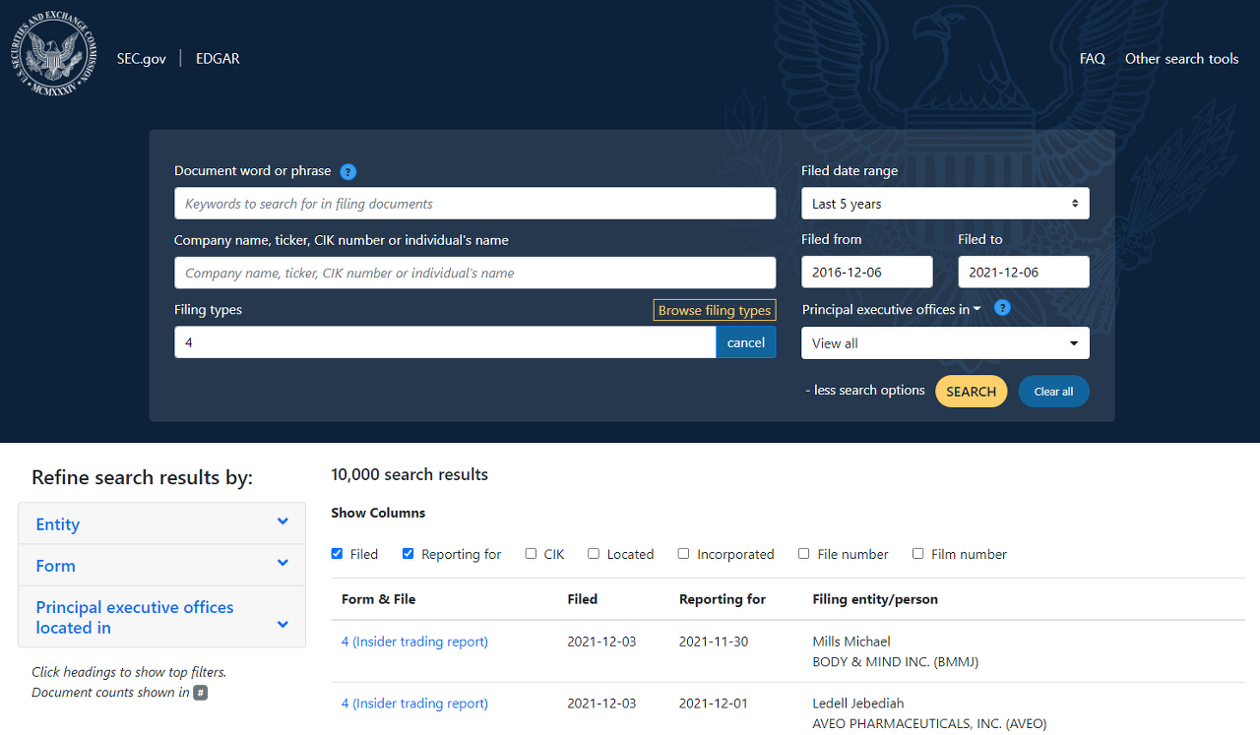Open Mills Michael insider trading report
Screen dimensions: 1260x735
[414, 642]
